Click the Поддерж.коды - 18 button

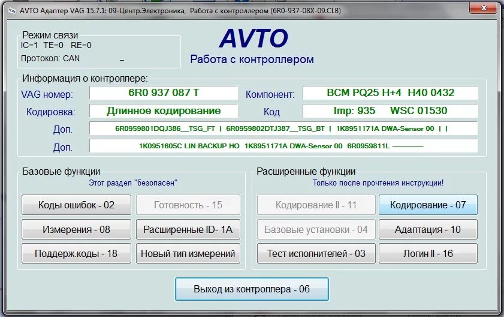(x=76, y=253)
